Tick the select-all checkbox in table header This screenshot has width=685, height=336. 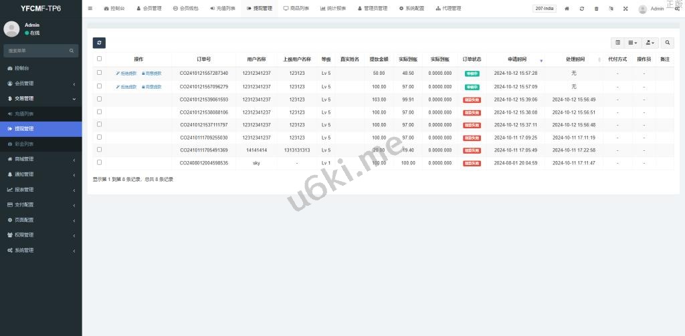coord(100,59)
